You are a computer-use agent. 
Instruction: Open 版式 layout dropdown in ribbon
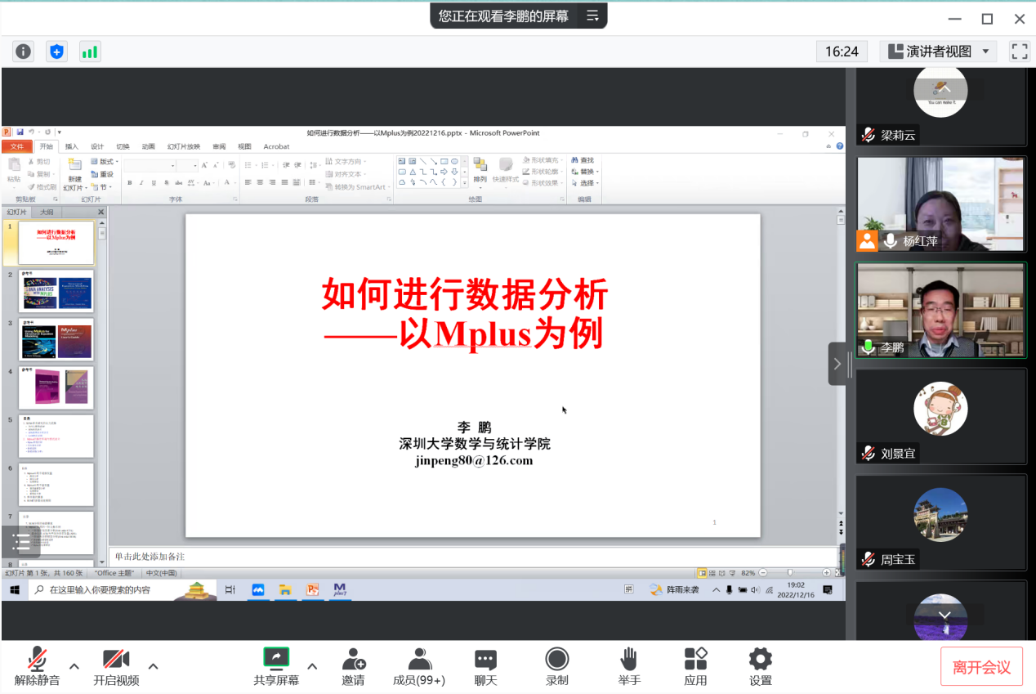point(105,162)
